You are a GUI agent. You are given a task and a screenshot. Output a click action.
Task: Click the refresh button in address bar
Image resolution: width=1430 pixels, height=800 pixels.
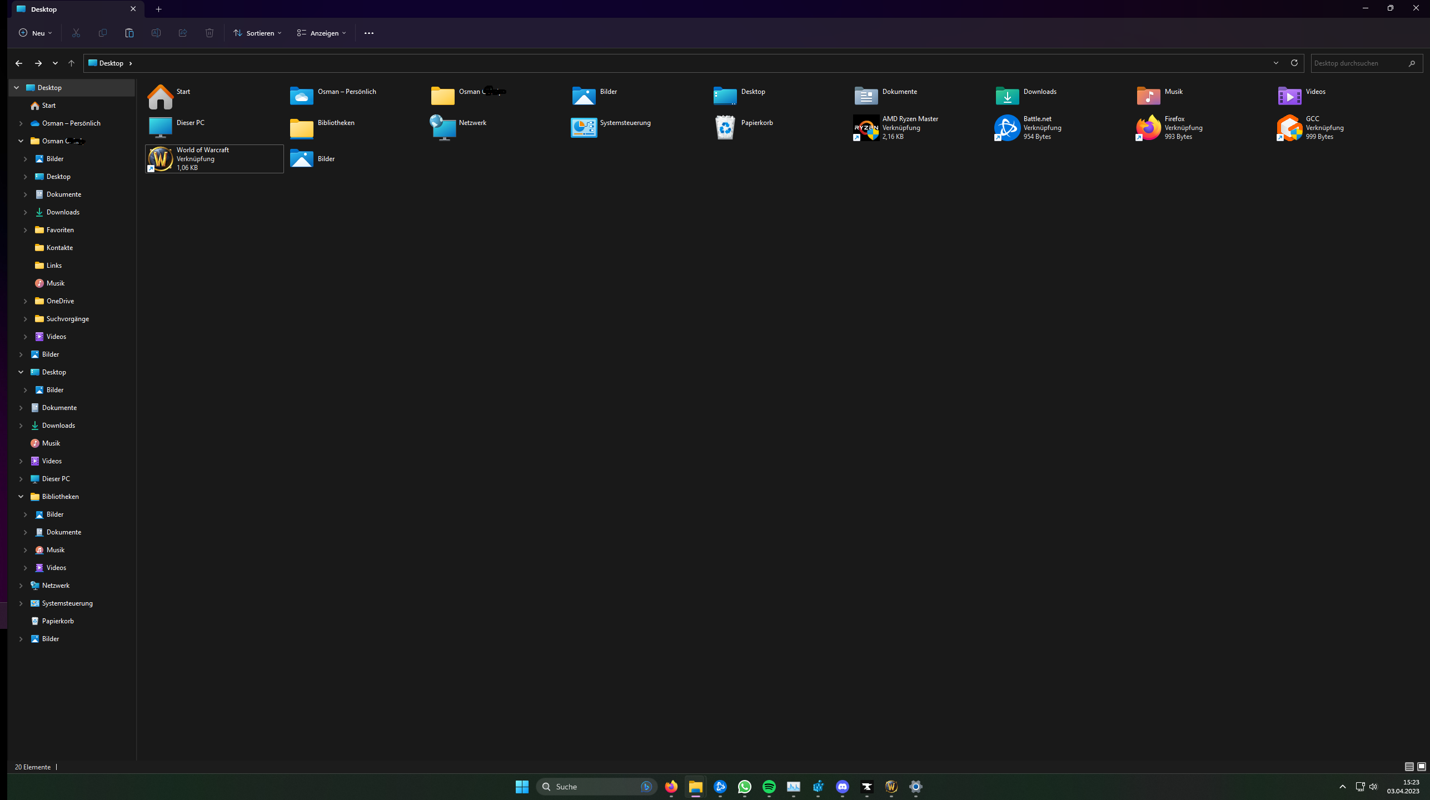1294,63
